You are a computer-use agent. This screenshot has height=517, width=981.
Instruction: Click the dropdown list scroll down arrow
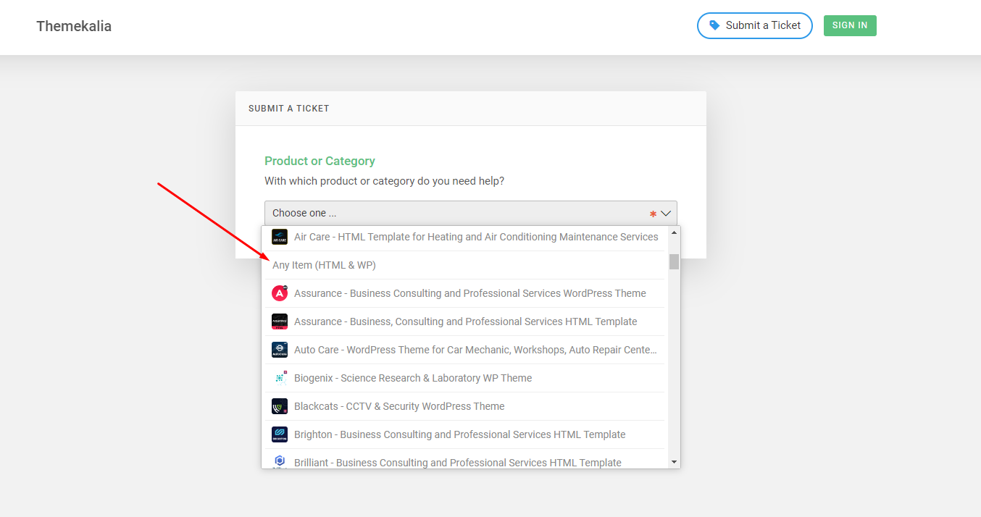pos(674,462)
